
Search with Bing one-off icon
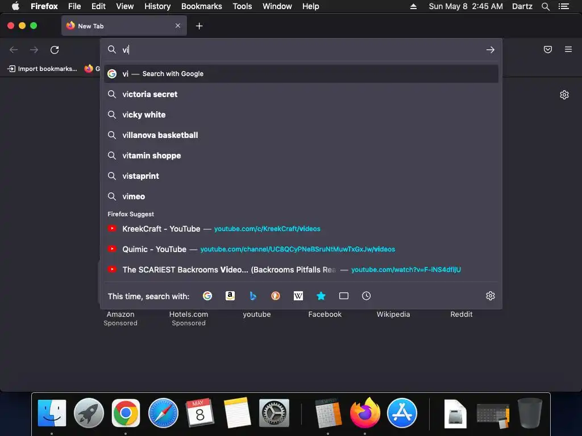pos(253,296)
